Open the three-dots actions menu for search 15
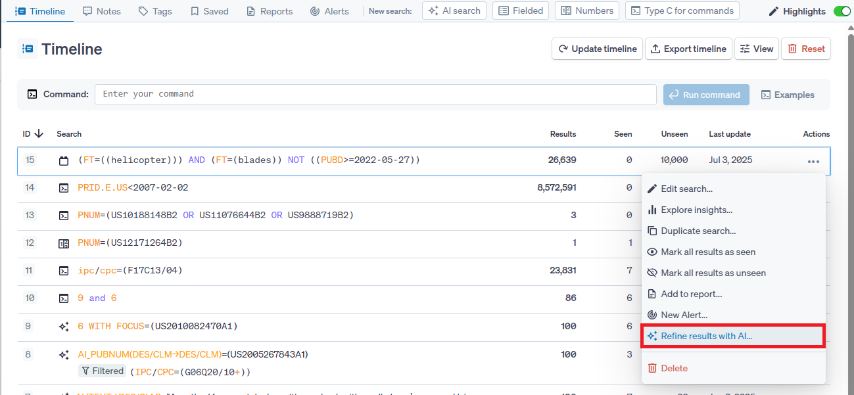The image size is (854, 395). click(x=813, y=161)
